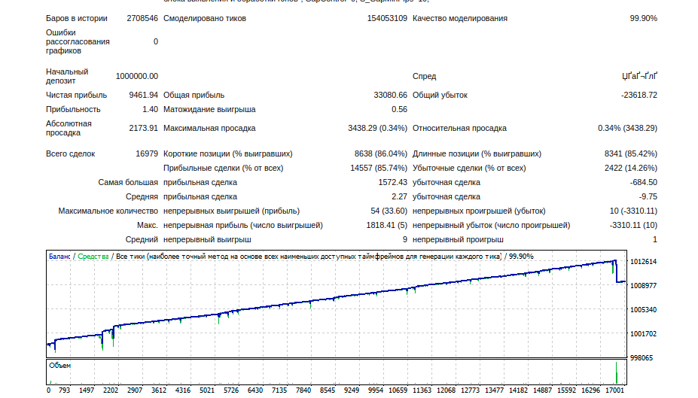Screen dimensions: 698x398
Task: Click the maximal drawdown value 3438.29 (0.34%)
Action: tap(377, 128)
